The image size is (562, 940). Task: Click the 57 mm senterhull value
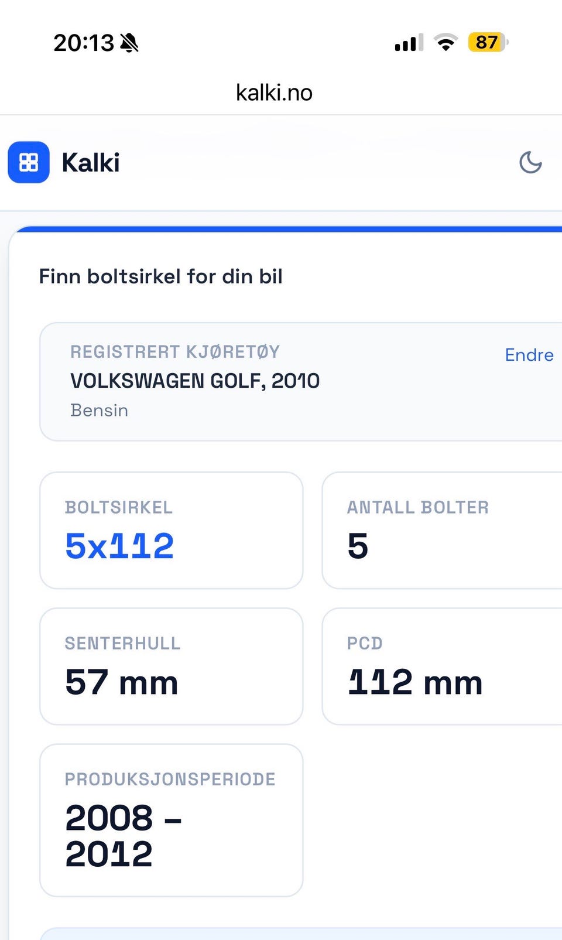[121, 682]
